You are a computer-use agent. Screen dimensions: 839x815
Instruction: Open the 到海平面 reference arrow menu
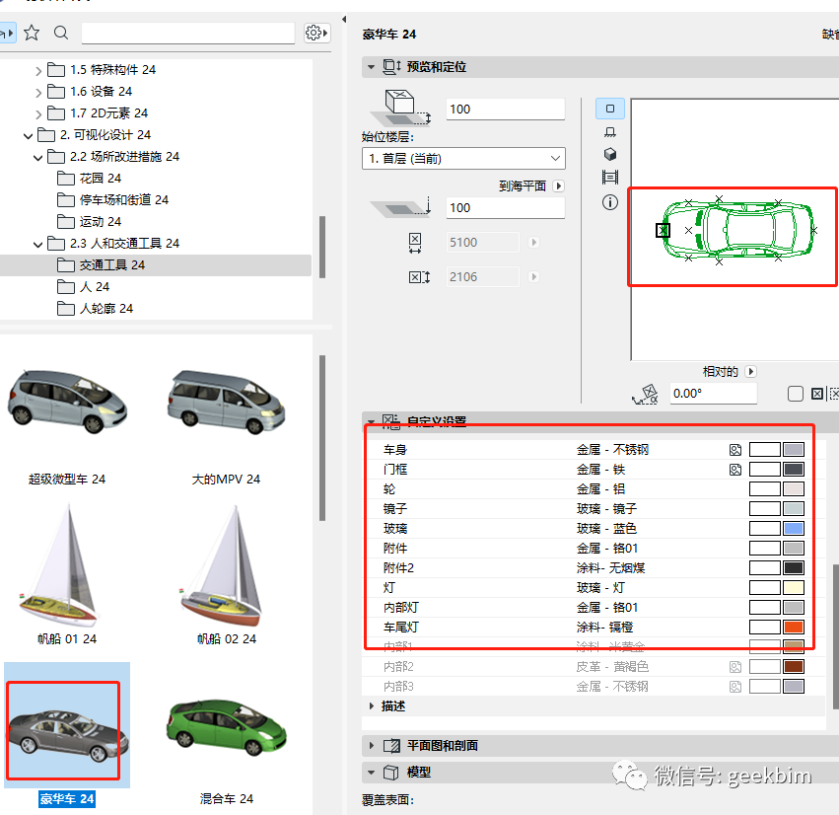[x=559, y=185]
